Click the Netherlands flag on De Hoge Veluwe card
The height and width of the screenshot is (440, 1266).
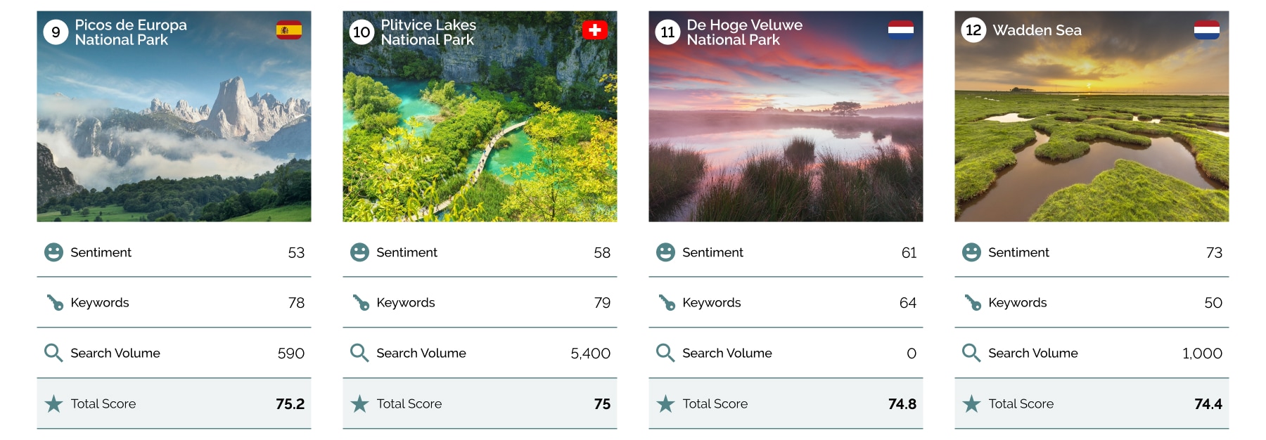[x=900, y=30]
